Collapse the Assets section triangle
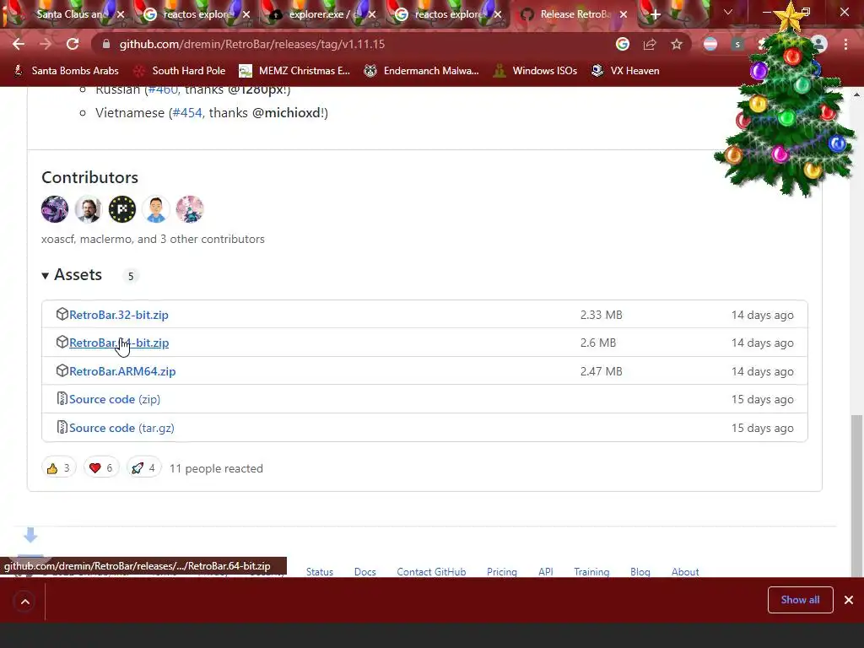 point(46,276)
